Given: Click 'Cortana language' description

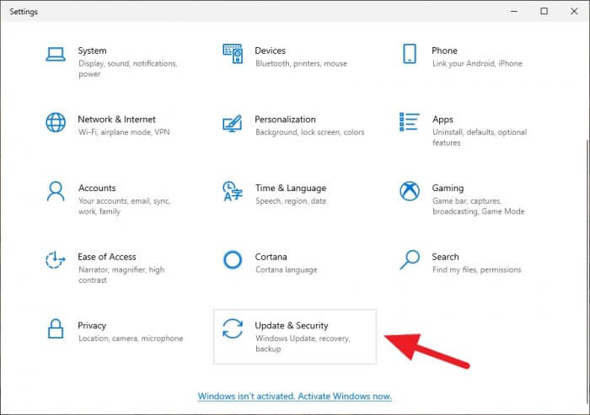Looking at the screenshot, I should (x=287, y=270).
